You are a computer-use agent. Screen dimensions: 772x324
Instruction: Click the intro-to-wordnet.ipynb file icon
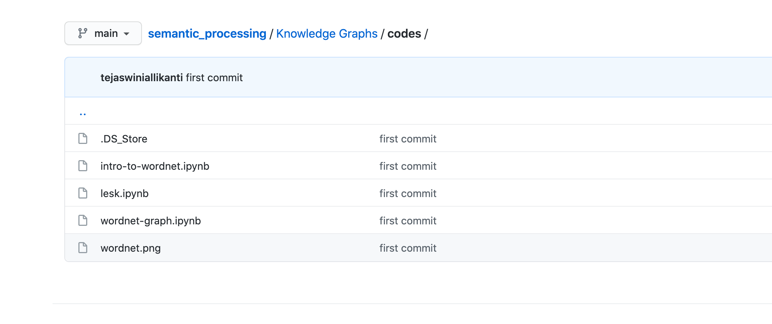click(x=83, y=166)
